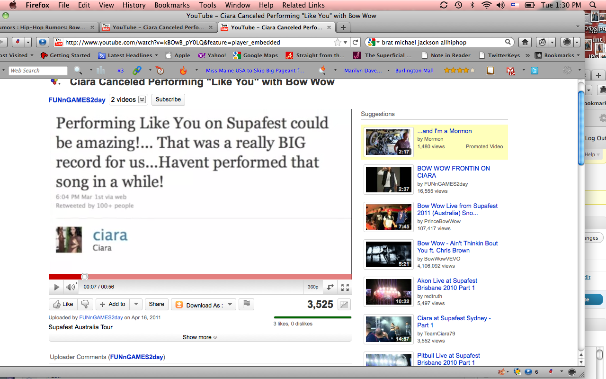Enter fullscreen video mode
The height and width of the screenshot is (379, 606).
point(345,287)
